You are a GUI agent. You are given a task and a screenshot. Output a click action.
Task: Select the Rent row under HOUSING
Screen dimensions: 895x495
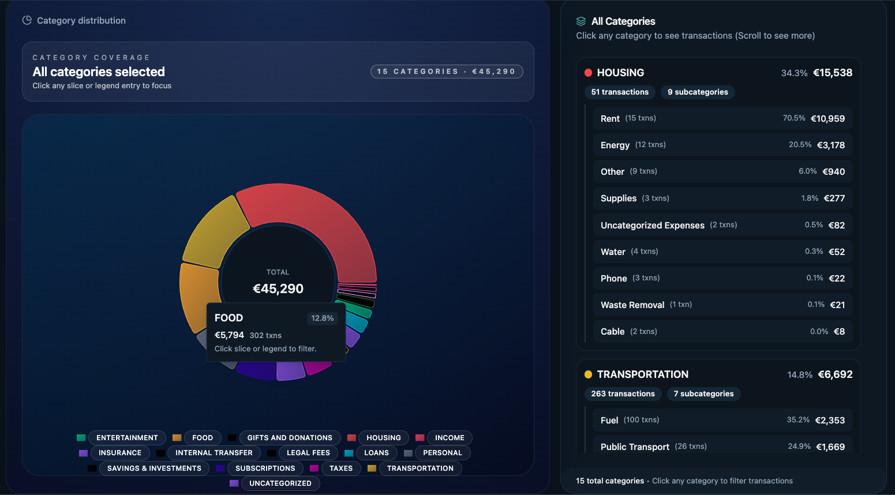coord(722,118)
